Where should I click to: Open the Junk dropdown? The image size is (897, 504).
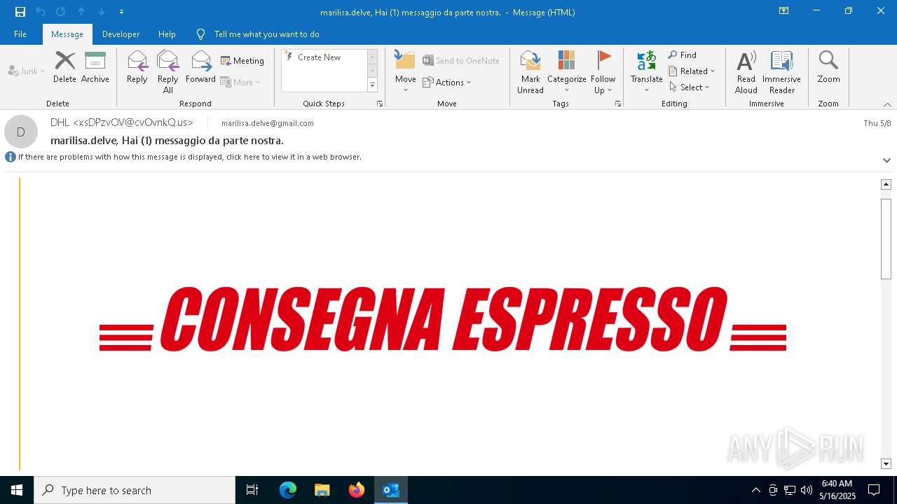click(27, 71)
